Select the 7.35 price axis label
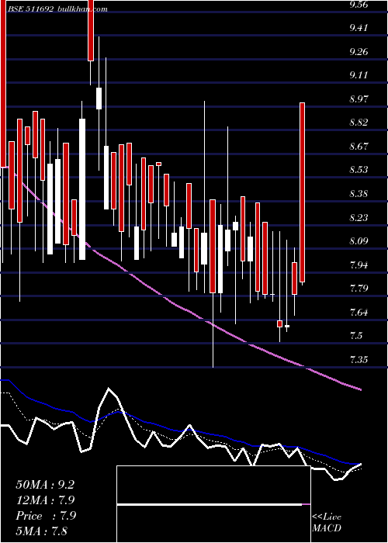Viewport: 388px width, 543px height. 359,360
